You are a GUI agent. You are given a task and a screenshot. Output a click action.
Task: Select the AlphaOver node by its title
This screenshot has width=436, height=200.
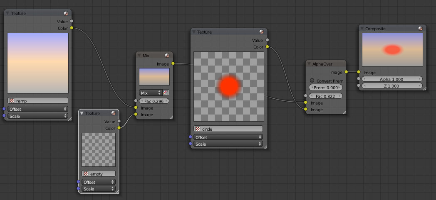click(x=322, y=64)
